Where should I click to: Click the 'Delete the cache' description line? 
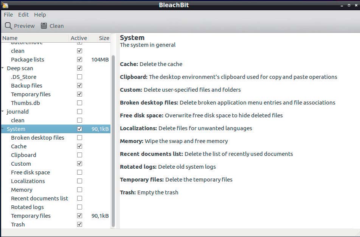[x=161, y=64]
